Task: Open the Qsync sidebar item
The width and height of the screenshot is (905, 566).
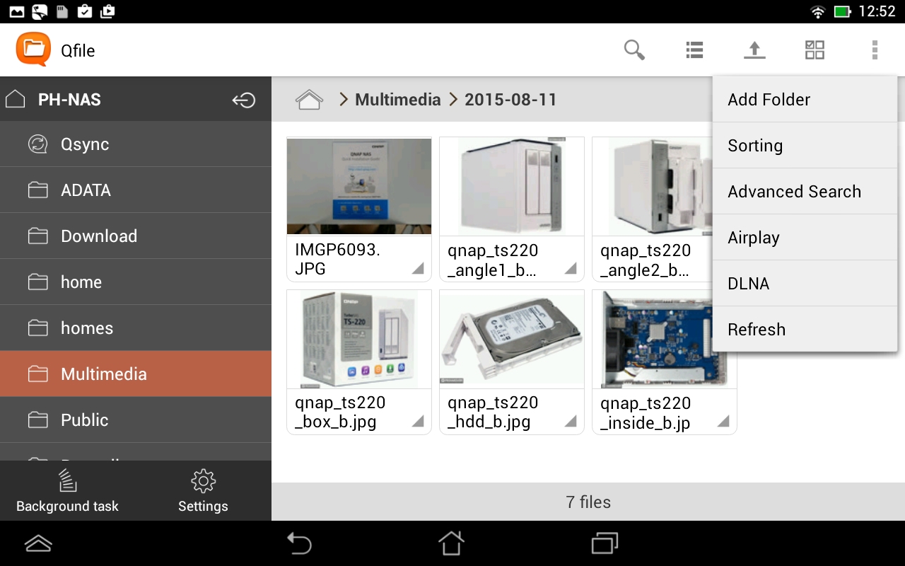Action: click(136, 144)
